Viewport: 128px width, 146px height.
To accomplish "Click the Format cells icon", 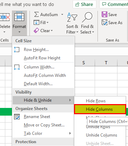I will coord(19,16).
